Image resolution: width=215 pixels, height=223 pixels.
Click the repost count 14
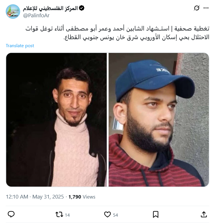point(67,215)
